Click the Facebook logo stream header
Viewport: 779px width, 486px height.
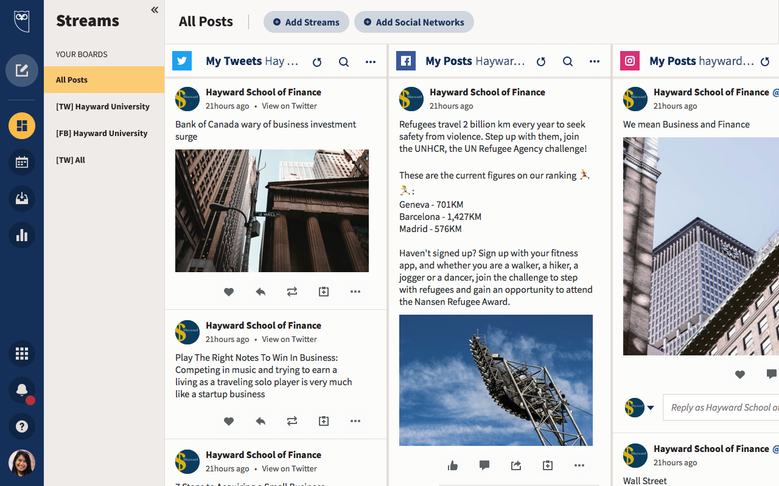(406, 61)
